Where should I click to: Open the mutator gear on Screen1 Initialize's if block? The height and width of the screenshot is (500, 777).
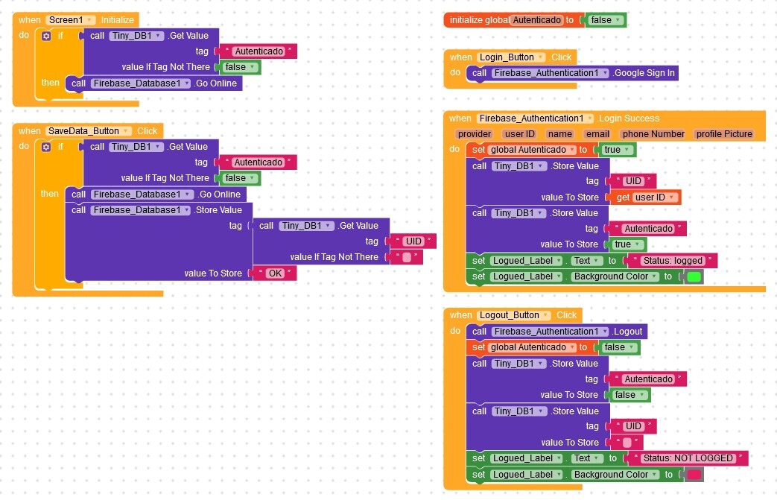[46, 36]
